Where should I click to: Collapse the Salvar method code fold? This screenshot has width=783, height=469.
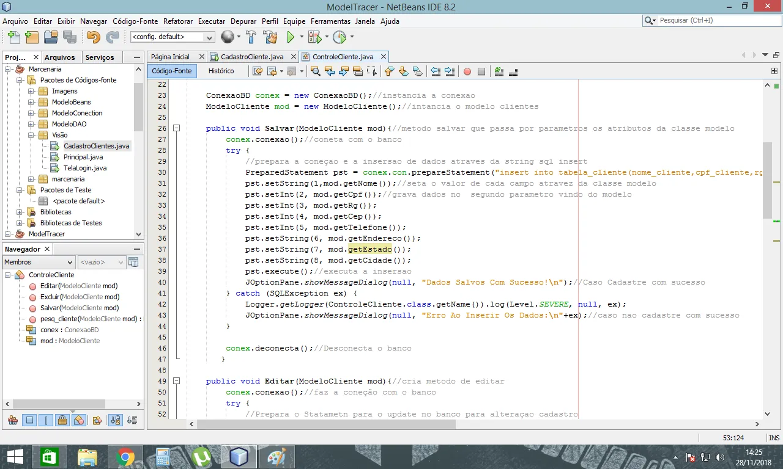point(176,128)
